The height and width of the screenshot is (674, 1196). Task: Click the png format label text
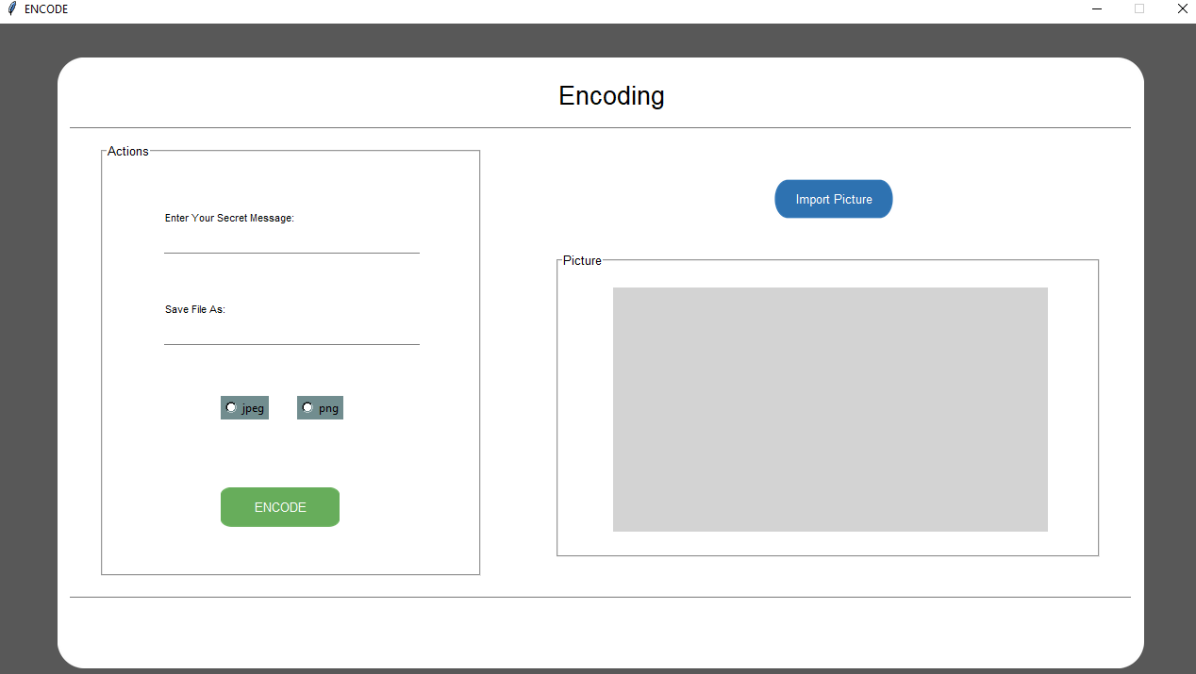coord(328,408)
